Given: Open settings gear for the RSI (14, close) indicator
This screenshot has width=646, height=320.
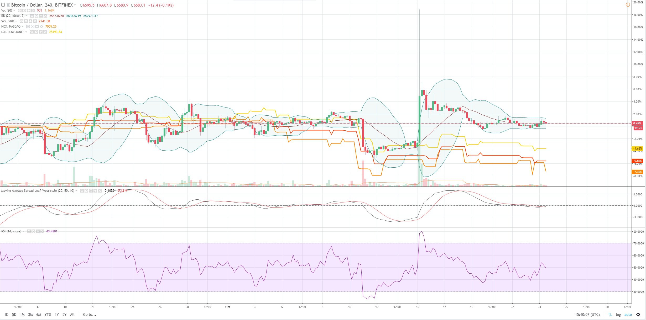Looking at the screenshot, I should pyautogui.click(x=33, y=231).
